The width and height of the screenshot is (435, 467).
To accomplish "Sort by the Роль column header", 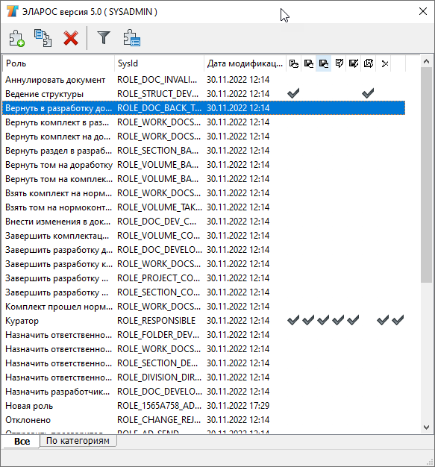I will click(x=58, y=63).
